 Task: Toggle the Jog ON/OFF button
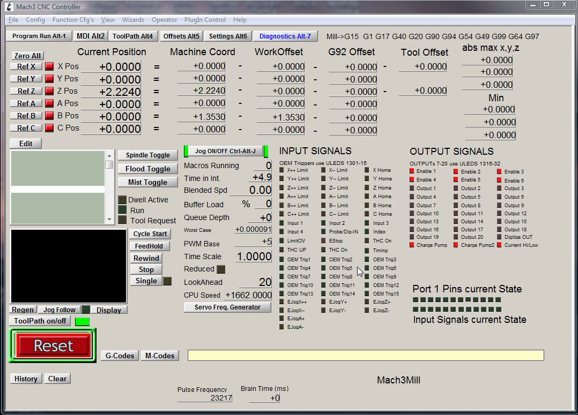tap(224, 151)
